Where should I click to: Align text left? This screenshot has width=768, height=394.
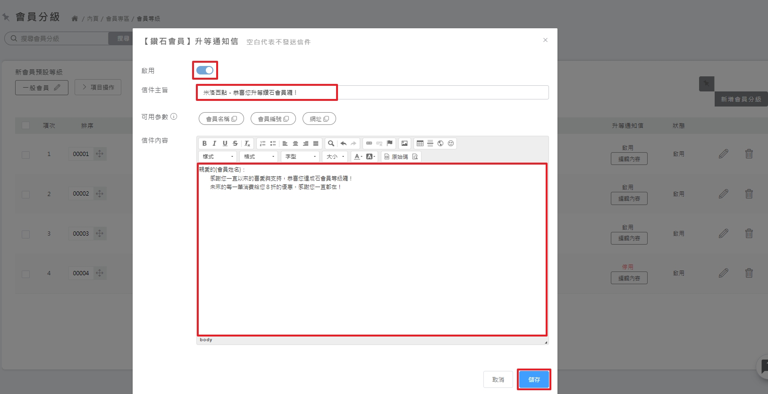coord(285,143)
